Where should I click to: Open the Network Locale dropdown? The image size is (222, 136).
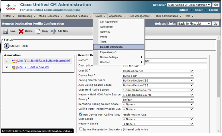click(158, 124)
